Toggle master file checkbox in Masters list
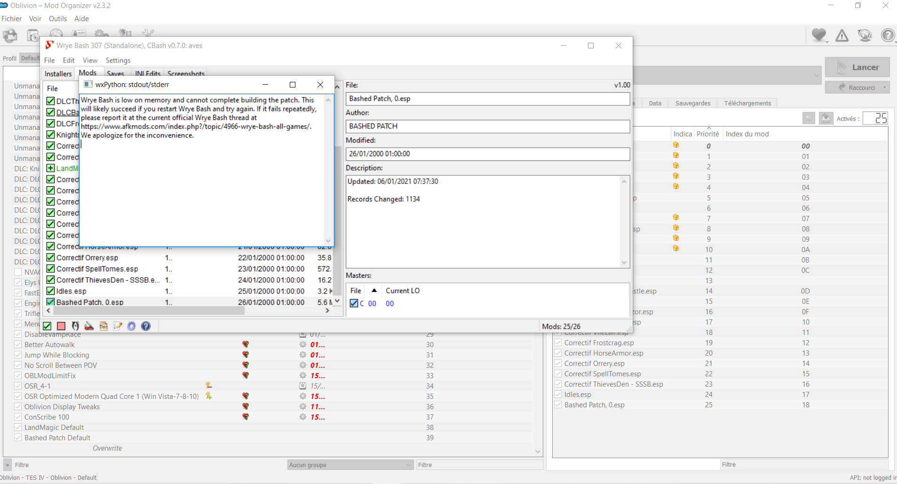The height and width of the screenshot is (484, 897). [x=354, y=303]
